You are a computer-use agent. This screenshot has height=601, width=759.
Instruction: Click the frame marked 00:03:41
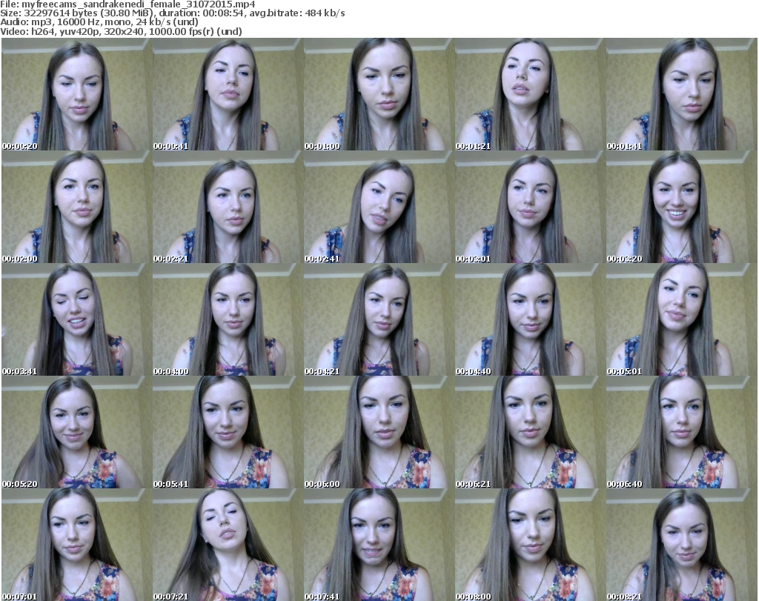click(76, 320)
